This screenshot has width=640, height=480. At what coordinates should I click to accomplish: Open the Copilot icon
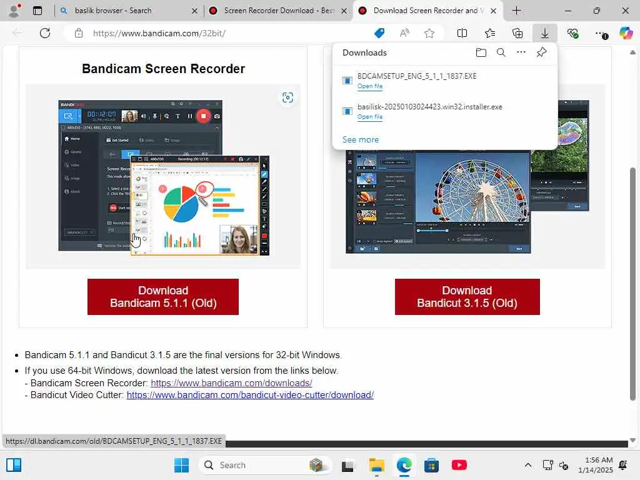click(626, 33)
